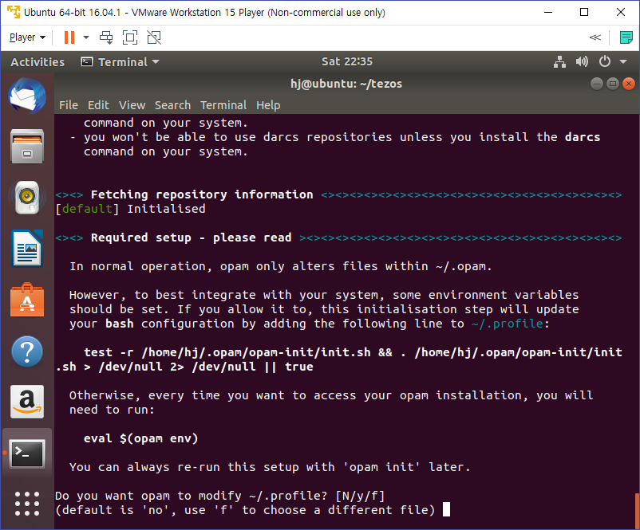Open the volume speaker icon in top bar
The height and width of the screenshot is (530, 640).
tap(582, 62)
